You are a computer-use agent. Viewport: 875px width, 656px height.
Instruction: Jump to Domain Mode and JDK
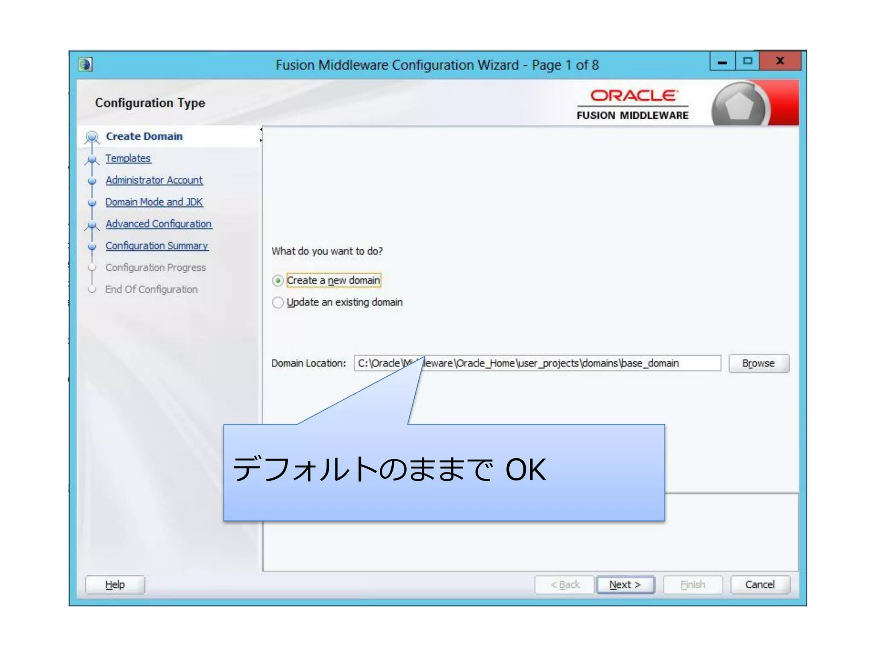tap(154, 202)
